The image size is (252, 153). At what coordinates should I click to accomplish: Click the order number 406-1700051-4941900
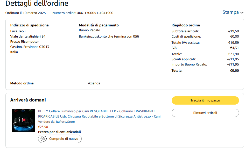[95, 13]
